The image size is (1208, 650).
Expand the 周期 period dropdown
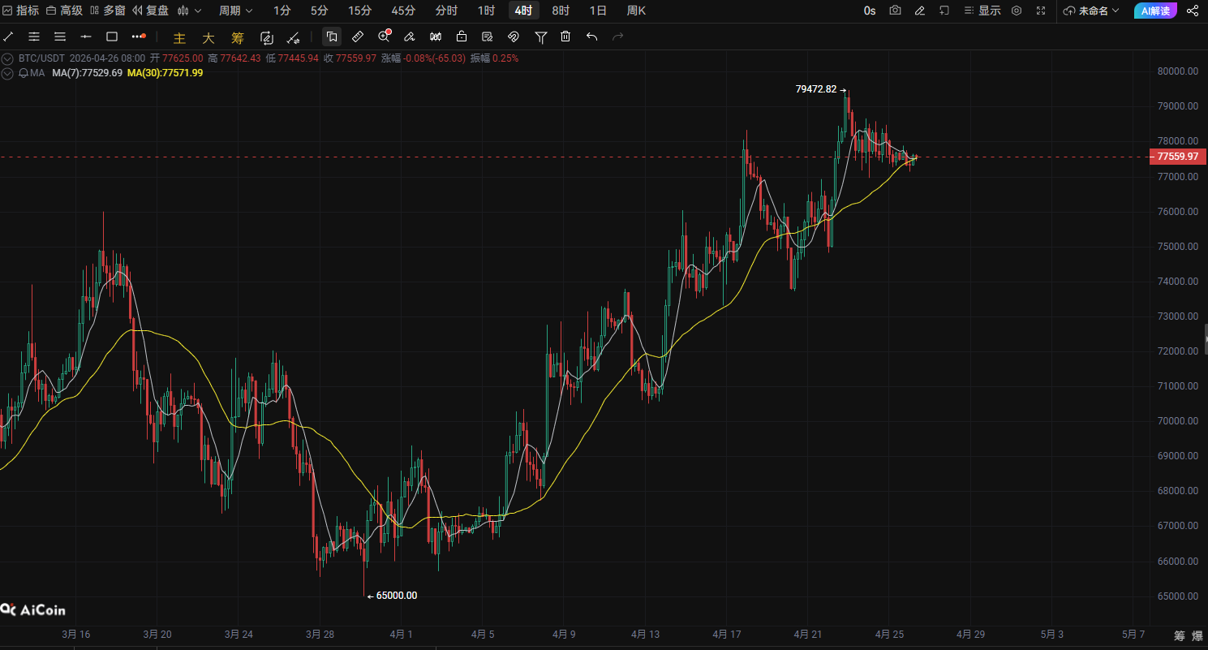tap(235, 11)
